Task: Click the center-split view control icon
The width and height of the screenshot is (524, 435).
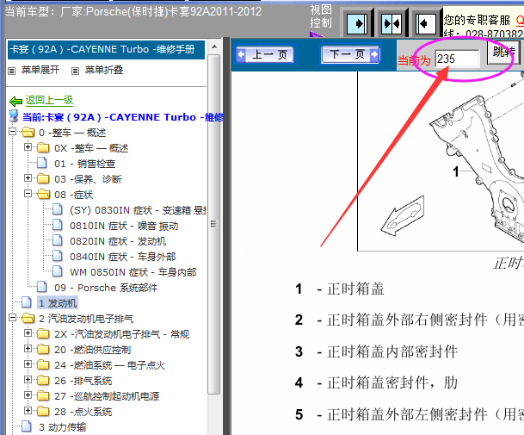Action: [391, 24]
